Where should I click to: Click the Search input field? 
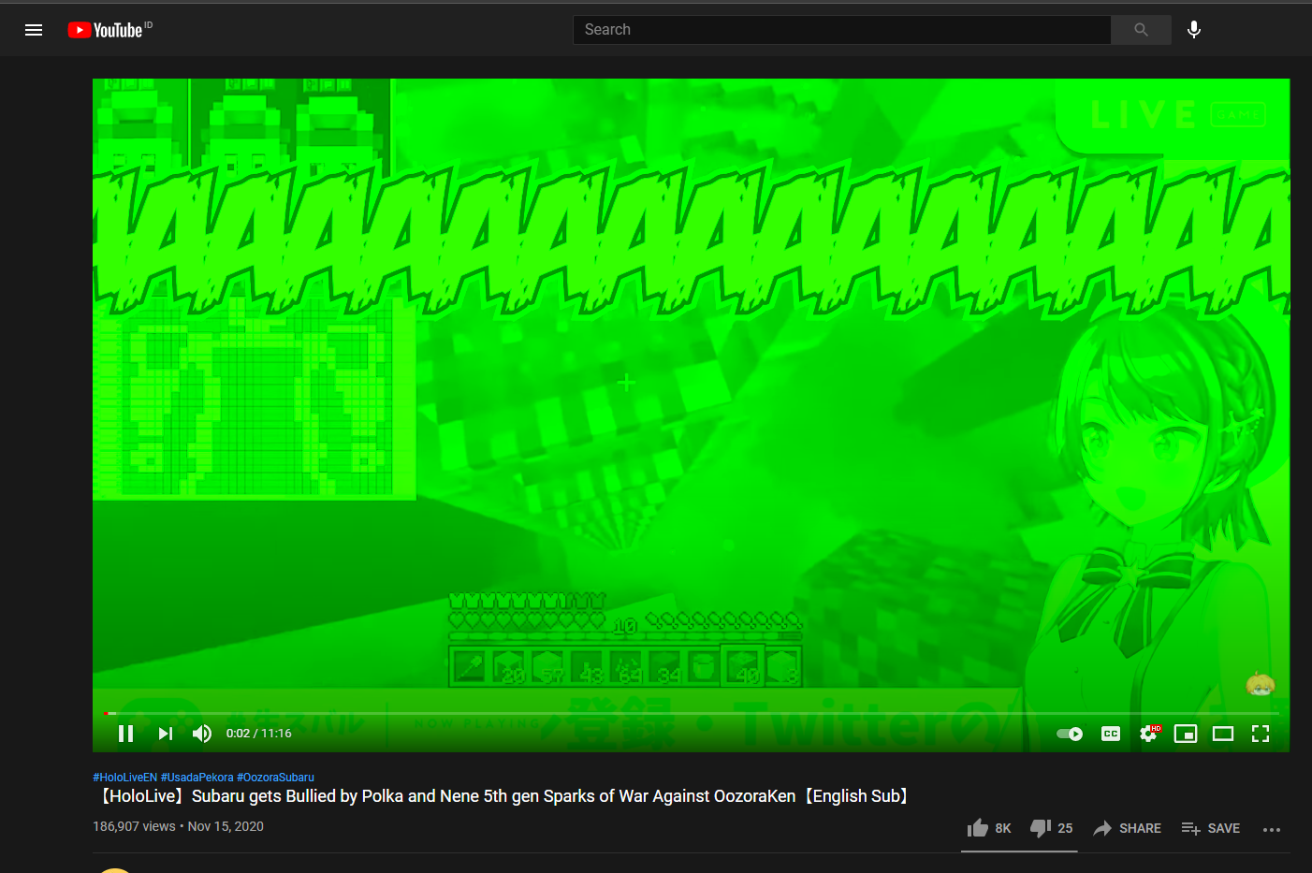841,30
